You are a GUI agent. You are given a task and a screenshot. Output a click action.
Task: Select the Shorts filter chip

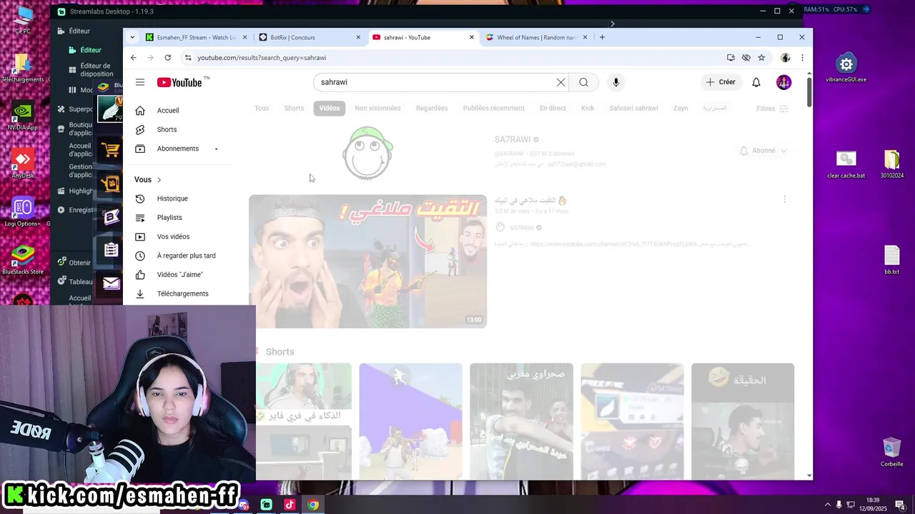[x=294, y=109]
